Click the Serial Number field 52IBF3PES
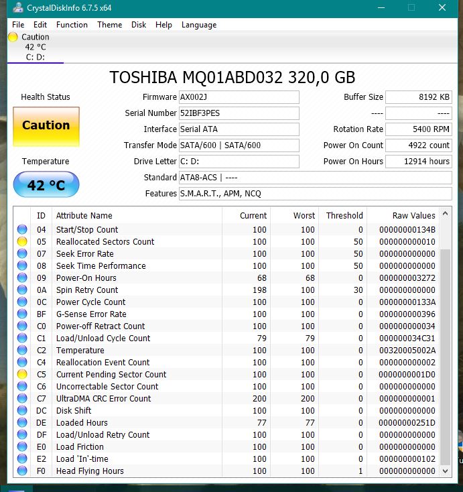463x492 pixels. [x=239, y=113]
